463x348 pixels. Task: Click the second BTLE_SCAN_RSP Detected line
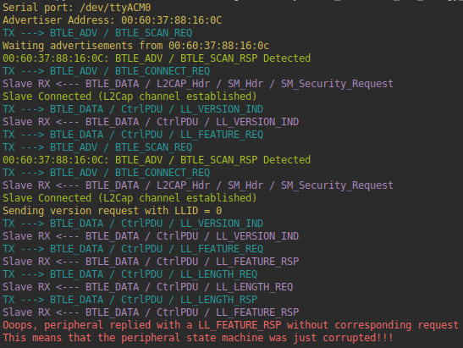click(x=157, y=160)
